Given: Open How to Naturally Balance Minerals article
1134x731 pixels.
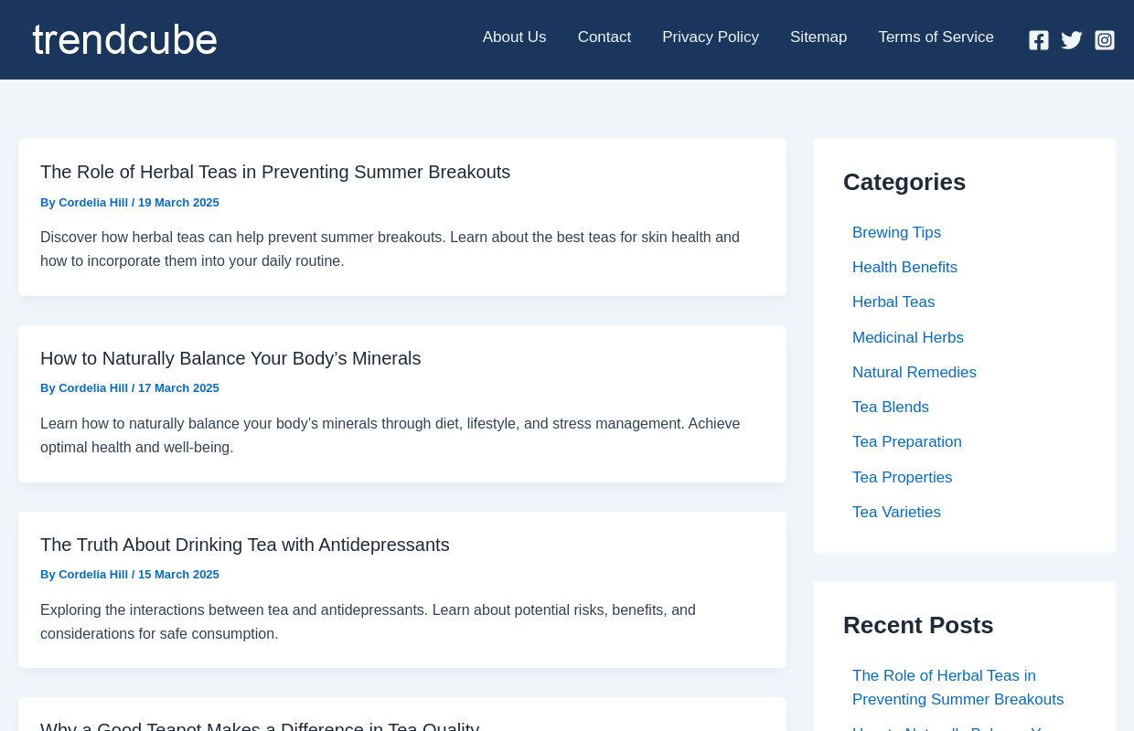Looking at the screenshot, I should [230, 358].
